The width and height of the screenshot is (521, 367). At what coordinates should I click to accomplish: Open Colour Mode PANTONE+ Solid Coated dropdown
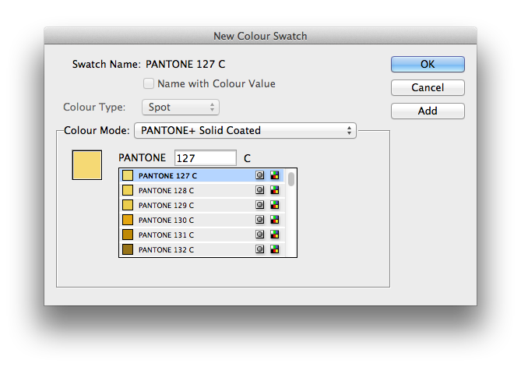245,130
